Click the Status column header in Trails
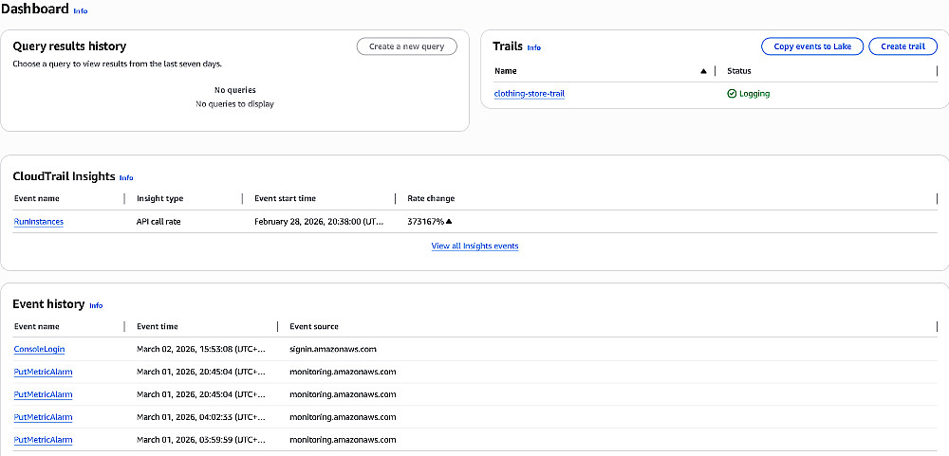The image size is (949, 456). 739,71
